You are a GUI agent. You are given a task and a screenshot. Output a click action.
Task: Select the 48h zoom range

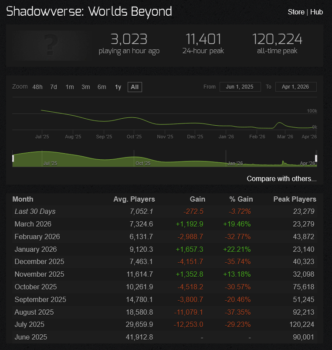click(x=37, y=87)
